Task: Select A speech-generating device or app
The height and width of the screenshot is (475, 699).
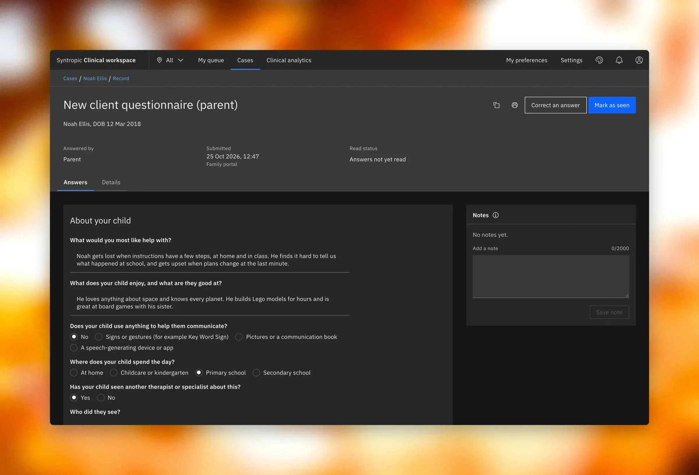Action: (x=74, y=348)
